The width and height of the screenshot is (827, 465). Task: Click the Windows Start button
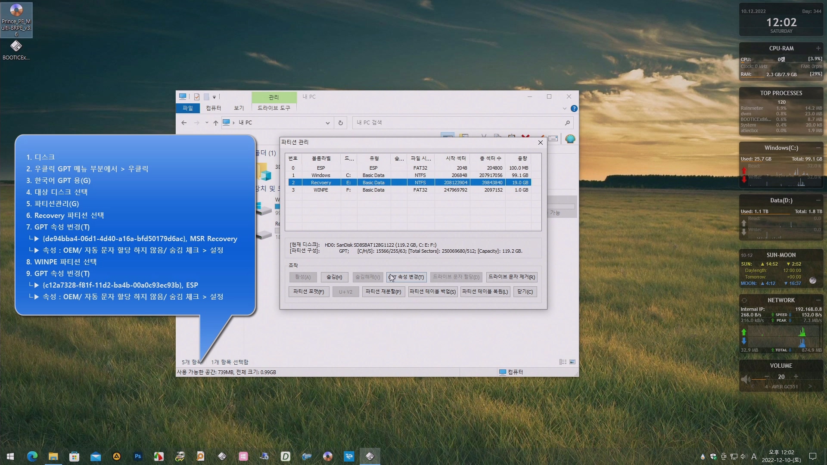[x=10, y=456]
